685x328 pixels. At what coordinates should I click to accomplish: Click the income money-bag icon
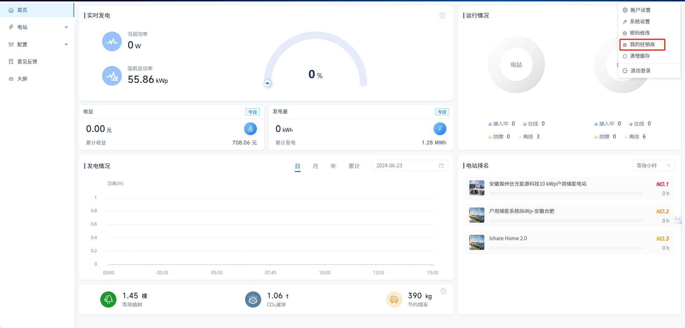pyautogui.click(x=250, y=129)
